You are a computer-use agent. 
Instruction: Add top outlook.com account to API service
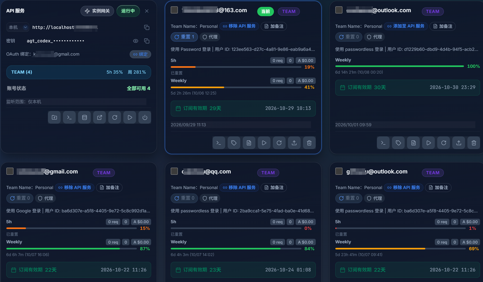click(406, 26)
